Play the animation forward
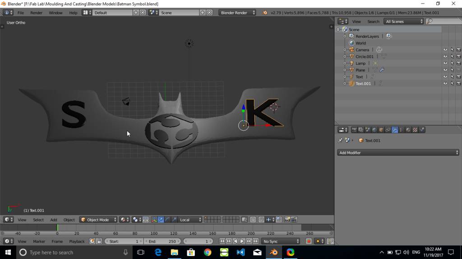This screenshot has width=462, height=259. click(242, 241)
